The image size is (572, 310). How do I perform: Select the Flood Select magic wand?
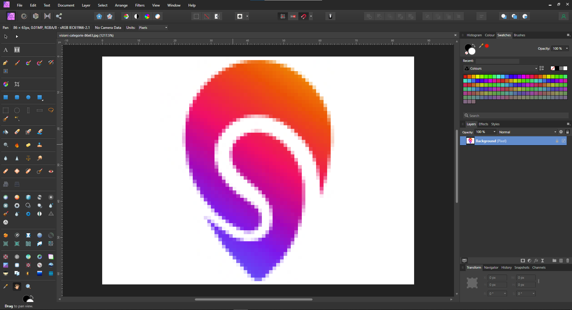tap(17, 119)
